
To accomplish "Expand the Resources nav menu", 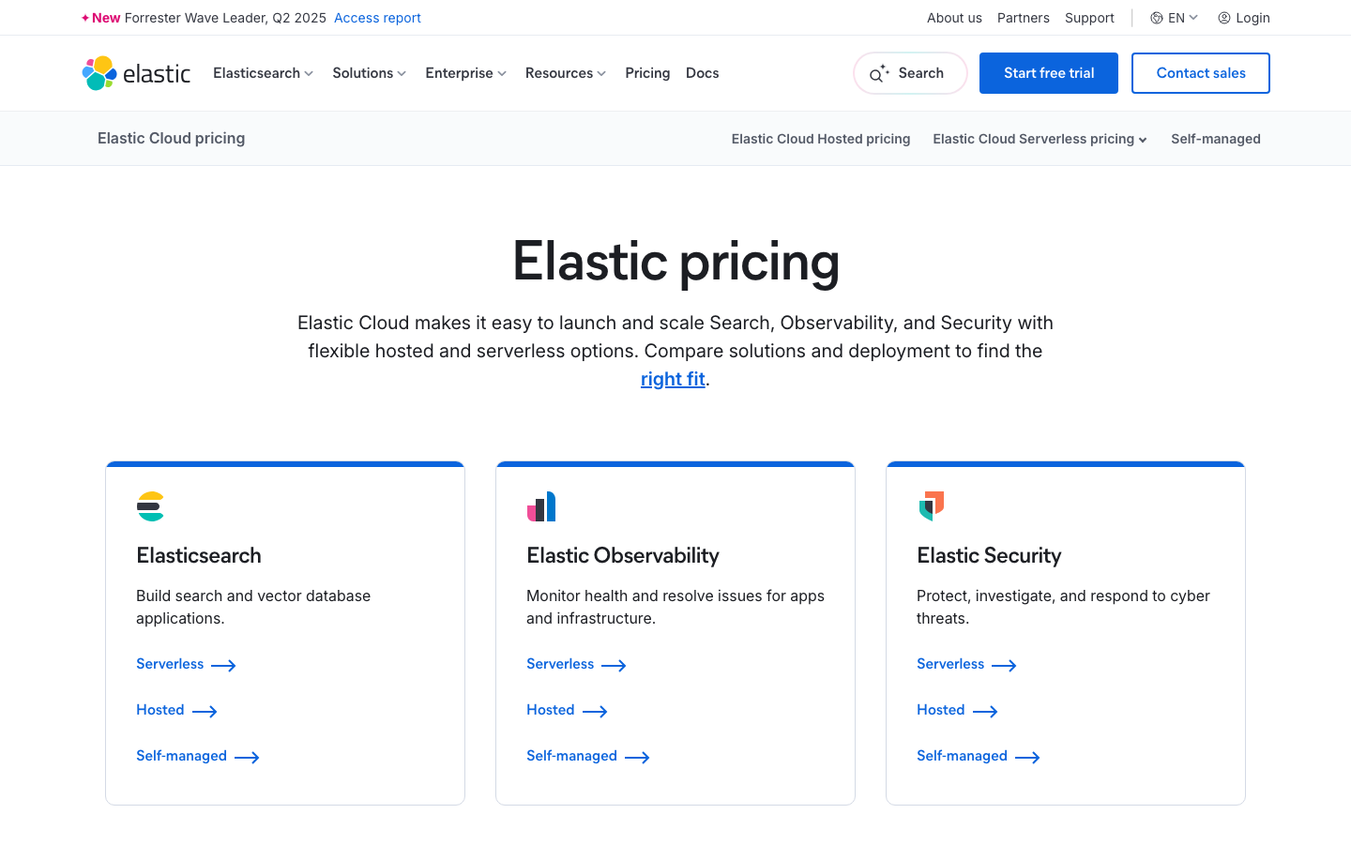I will 566,73.
